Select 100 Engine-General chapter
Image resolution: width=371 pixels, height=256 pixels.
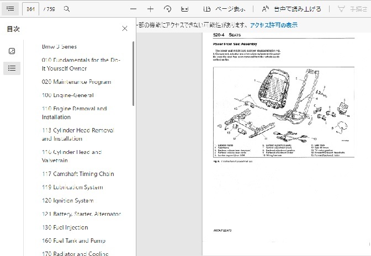click(x=68, y=95)
